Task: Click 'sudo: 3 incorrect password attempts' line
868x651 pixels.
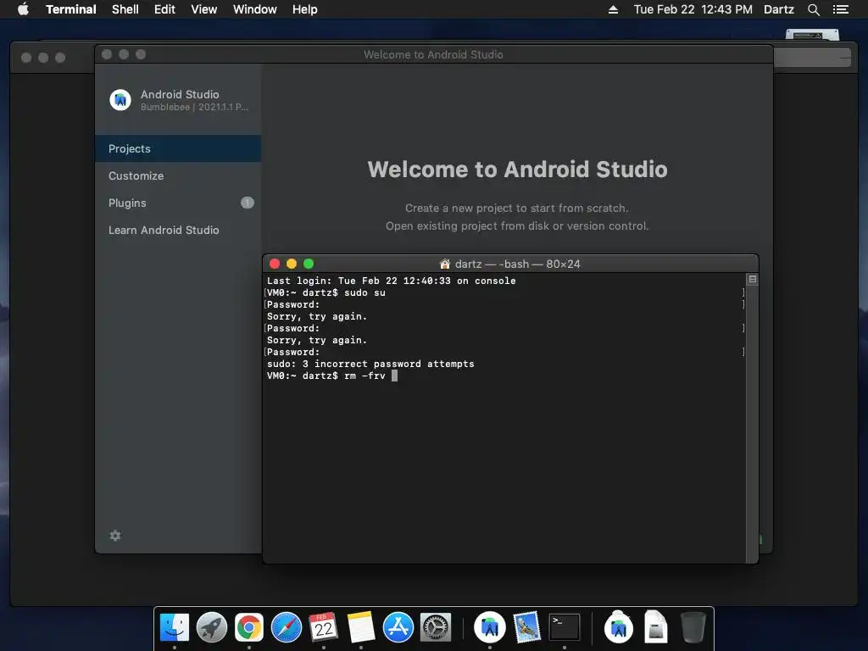Action: click(x=370, y=364)
